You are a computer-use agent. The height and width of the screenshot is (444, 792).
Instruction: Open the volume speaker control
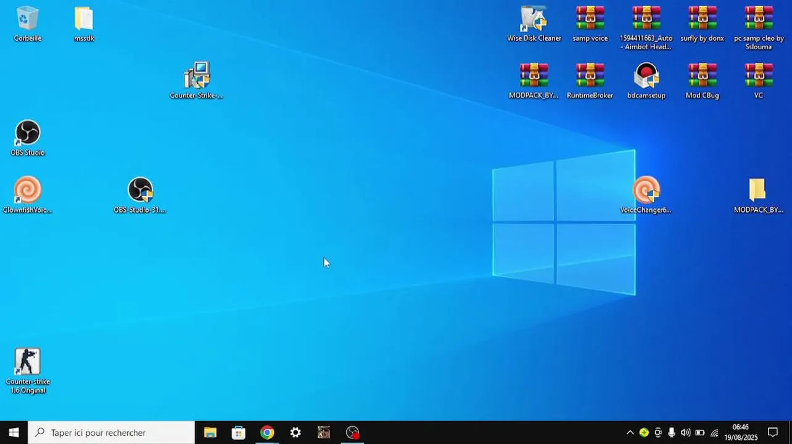(x=685, y=432)
